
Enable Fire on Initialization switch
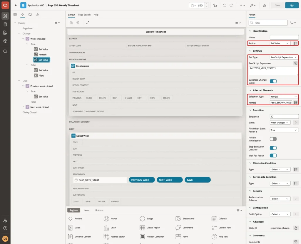pyautogui.click(x=273, y=139)
